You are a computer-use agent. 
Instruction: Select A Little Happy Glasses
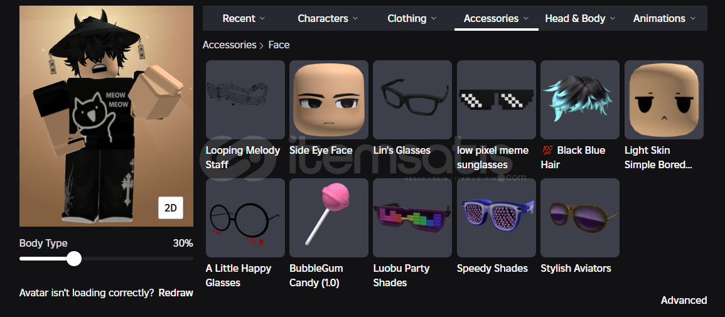point(245,218)
